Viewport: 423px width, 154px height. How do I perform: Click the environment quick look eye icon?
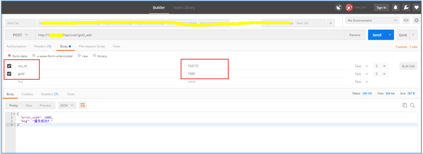[405, 20]
